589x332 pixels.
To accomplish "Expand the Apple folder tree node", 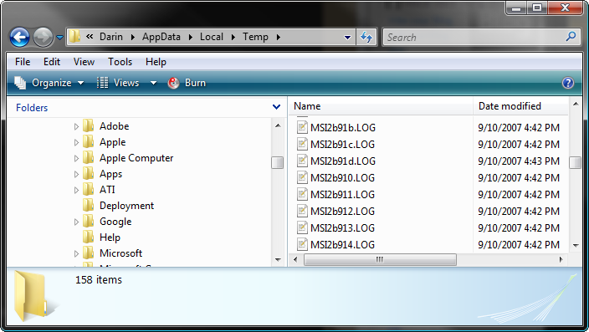I will (76, 143).
